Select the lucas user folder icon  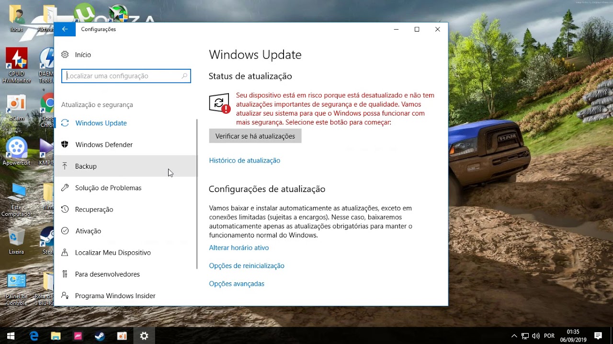point(16,18)
